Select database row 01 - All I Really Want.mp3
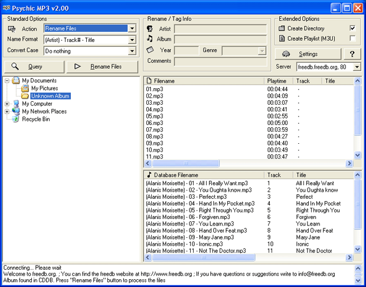The height and width of the screenshot is (287, 366). 249,183
